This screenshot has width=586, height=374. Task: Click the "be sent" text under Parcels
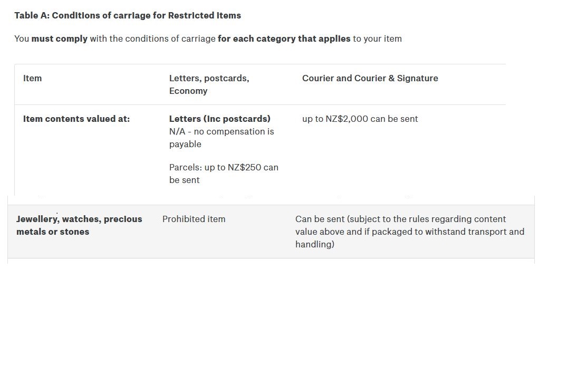pos(184,180)
